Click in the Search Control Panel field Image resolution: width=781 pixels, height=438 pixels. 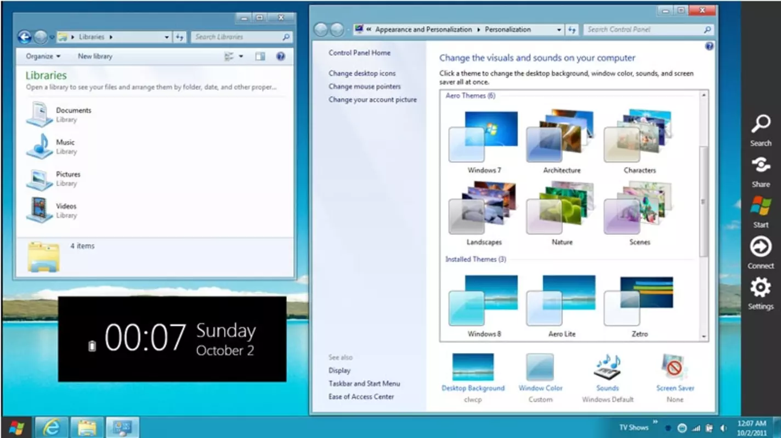pyautogui.click(x=643, y=30)
